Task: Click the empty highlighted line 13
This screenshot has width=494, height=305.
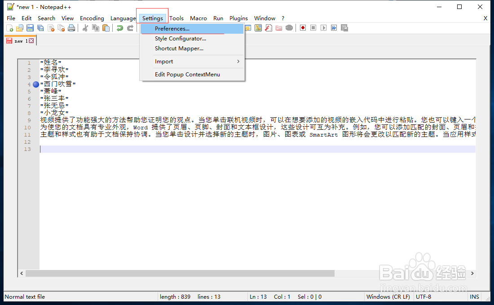Action: coord(257,149)
